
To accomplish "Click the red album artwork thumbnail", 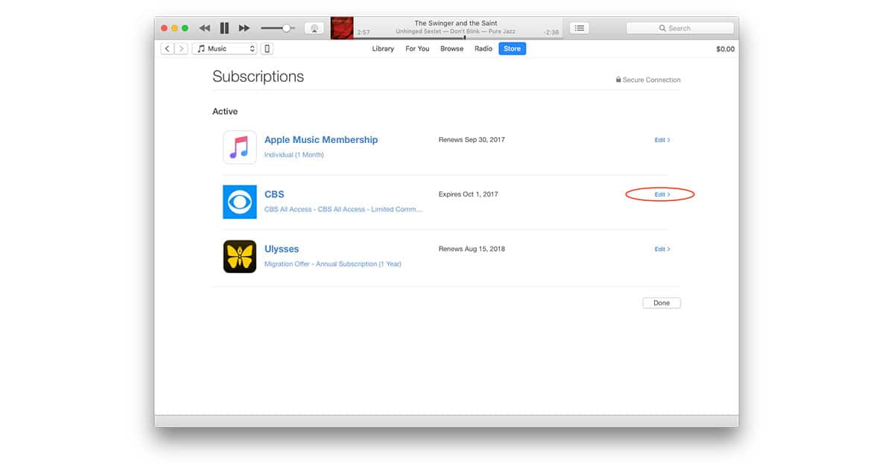I will pos(342,28).
